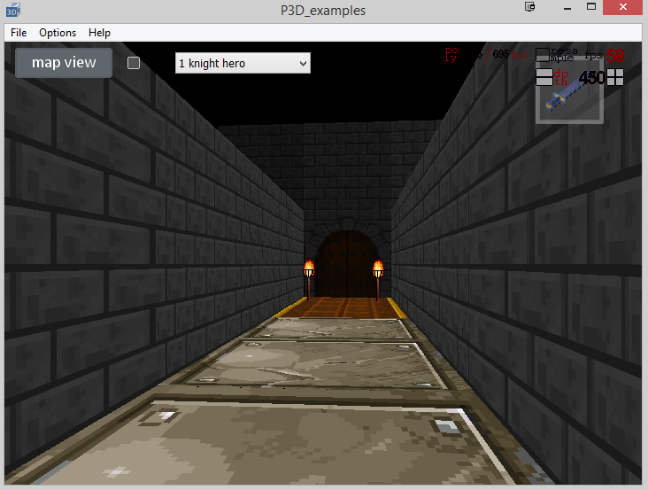
Task: Open the File menu
Action: coord(19,33)
